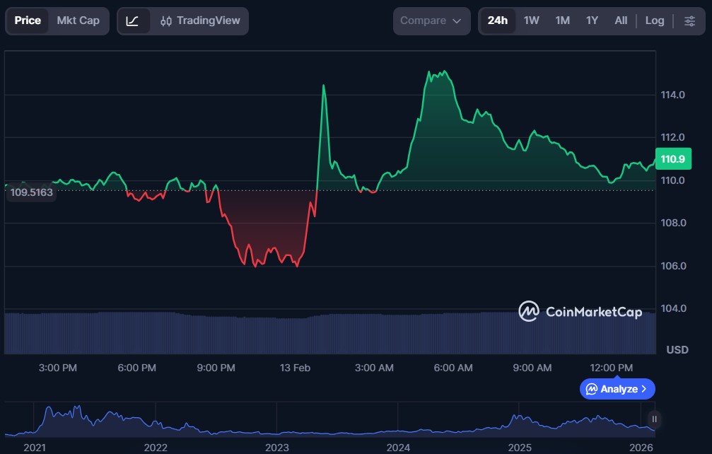Show the 1Y time range

(592, 21)
